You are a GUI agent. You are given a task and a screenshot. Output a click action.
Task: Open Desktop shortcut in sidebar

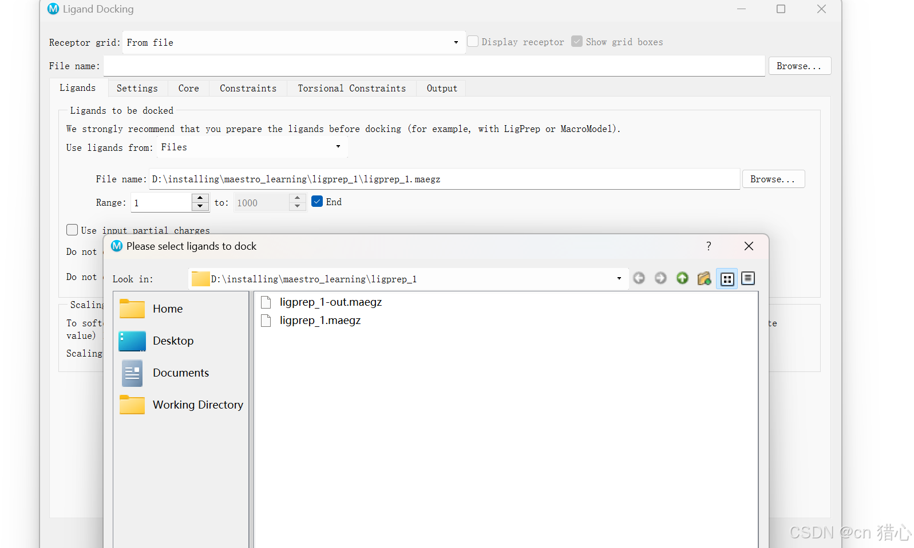pos(157,341)
